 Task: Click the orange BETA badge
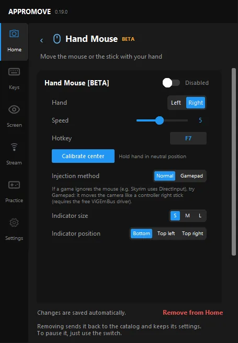point(128,39)
